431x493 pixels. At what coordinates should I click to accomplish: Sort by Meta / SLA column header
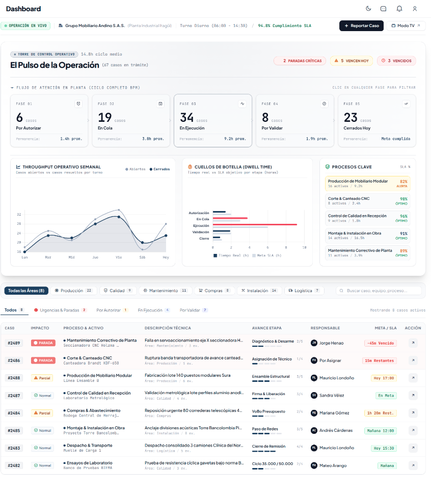pos(386,328)
